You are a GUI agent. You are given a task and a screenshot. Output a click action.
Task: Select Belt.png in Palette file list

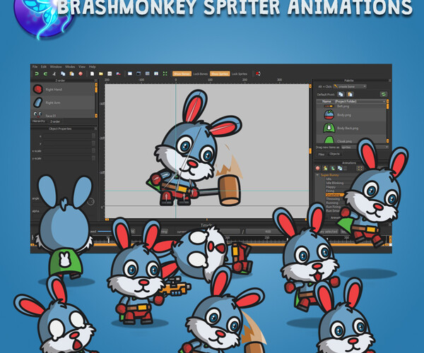(x=351, y=106)
